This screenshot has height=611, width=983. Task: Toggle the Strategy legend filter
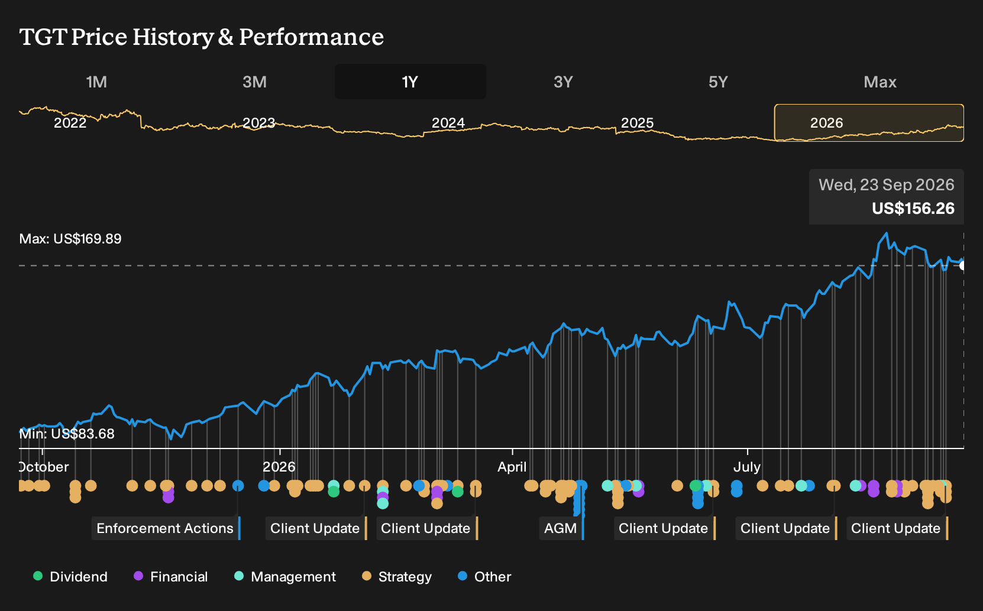397,577
